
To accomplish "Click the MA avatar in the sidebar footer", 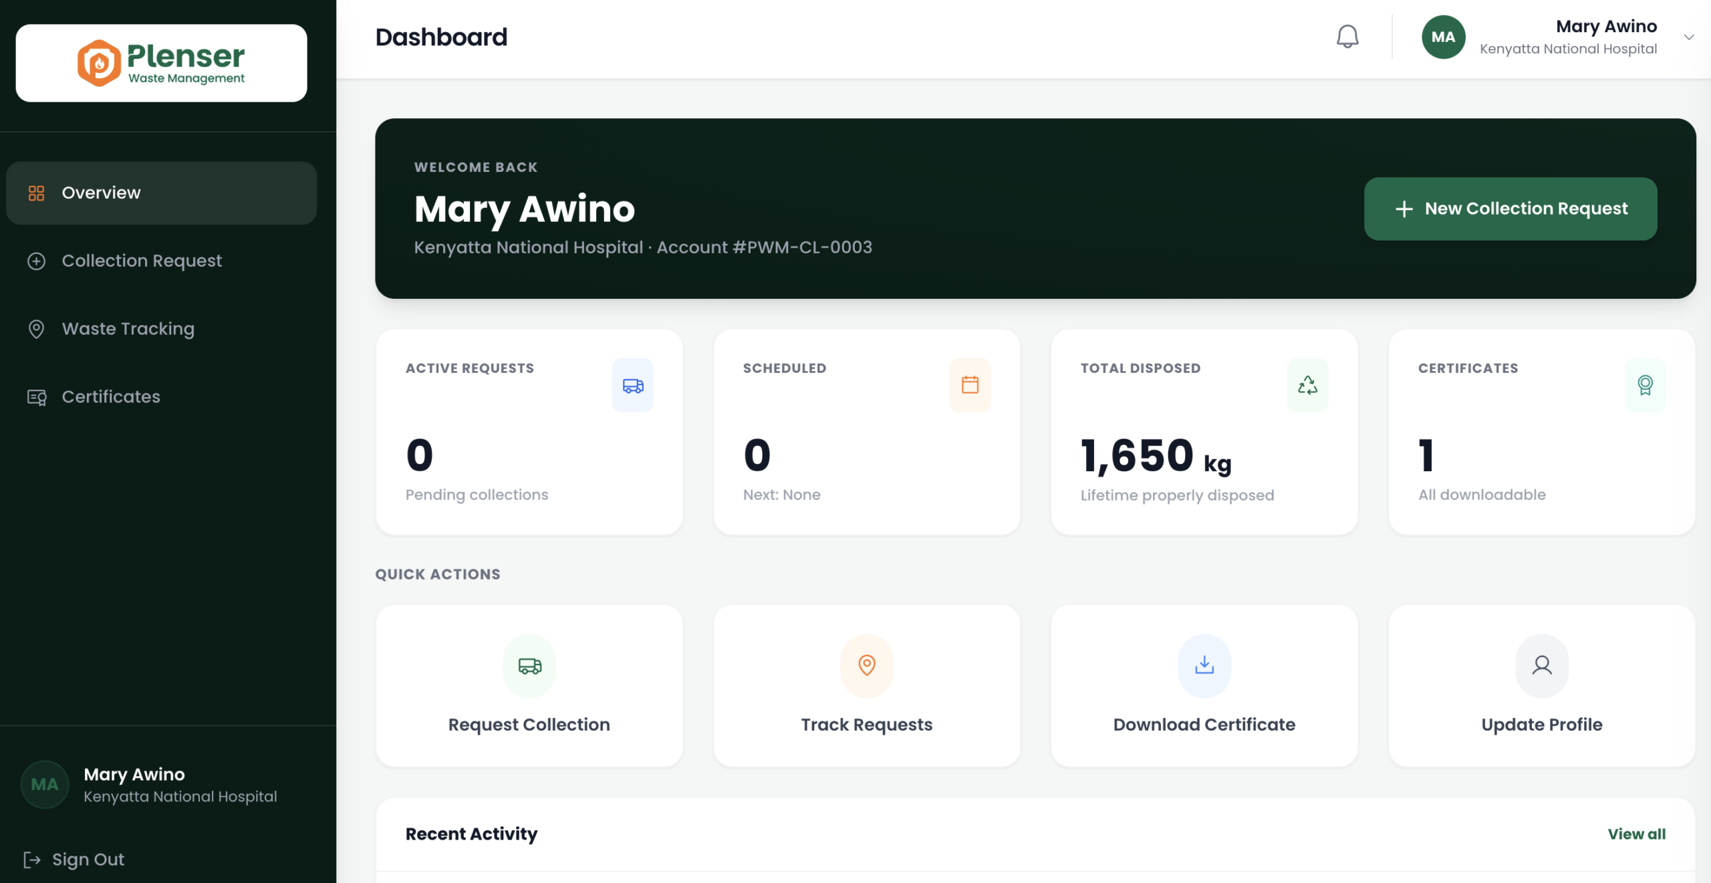I will coord(45,785).
